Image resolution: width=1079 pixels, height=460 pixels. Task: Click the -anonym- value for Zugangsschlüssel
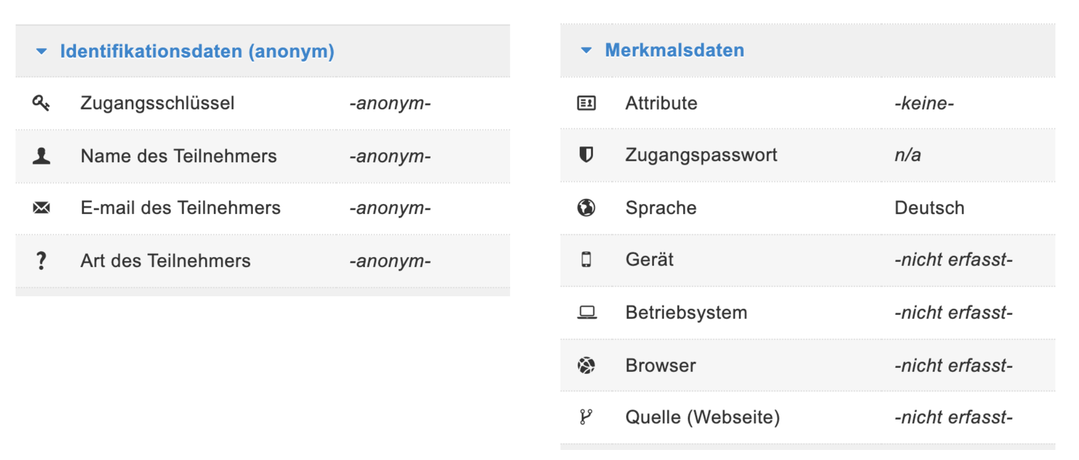[x=390, y=102]
